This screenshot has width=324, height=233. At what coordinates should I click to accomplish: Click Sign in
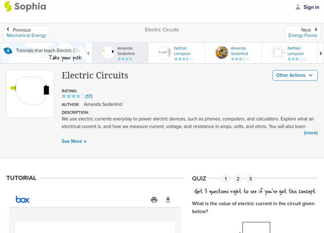coord(311,7)
